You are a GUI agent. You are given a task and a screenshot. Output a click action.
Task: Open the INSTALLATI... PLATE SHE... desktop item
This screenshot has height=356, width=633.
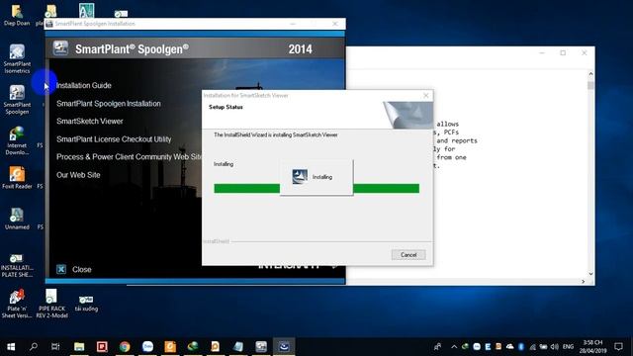(x=17, y=266)
